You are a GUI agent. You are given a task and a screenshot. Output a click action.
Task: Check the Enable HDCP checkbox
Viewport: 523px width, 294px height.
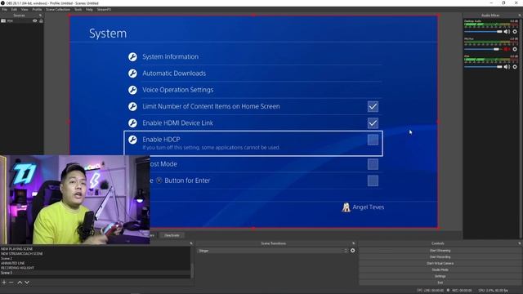coord(373,140)
